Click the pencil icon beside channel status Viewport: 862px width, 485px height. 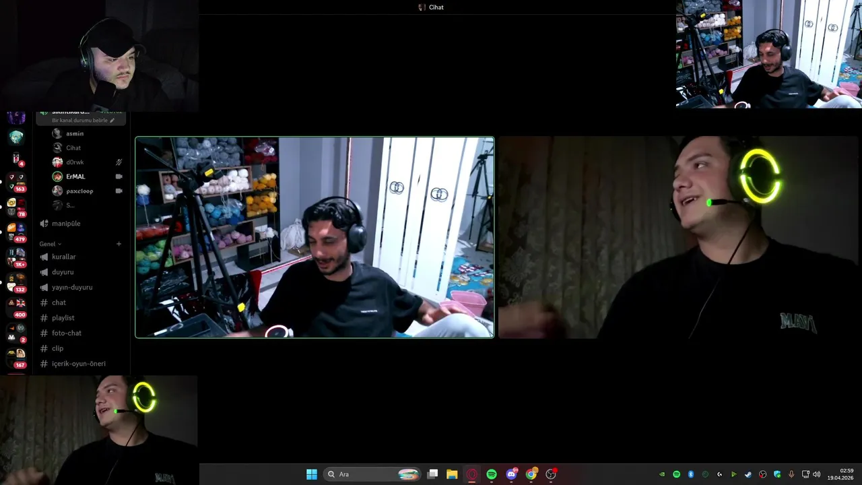click(x=112, y=121)
